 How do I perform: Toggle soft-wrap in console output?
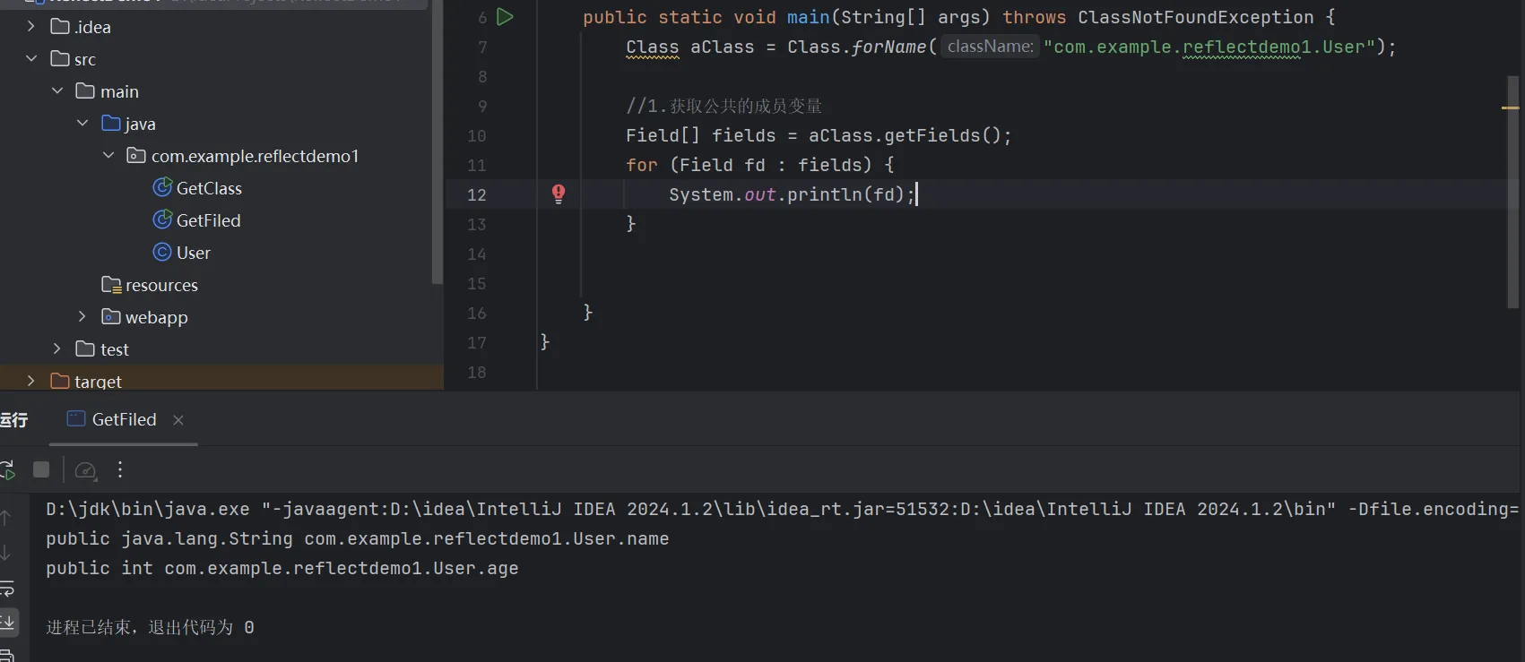point(7,589)
